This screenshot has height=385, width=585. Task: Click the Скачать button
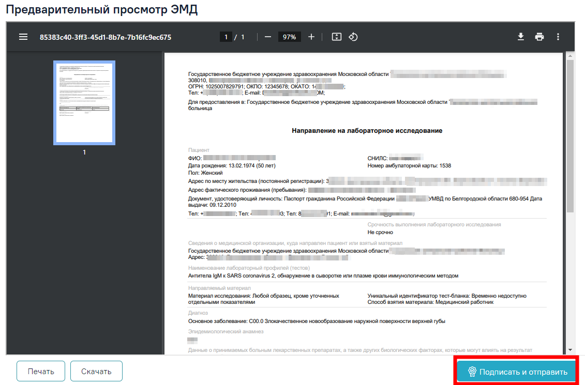pyautogui.click(x=96, y=371)
